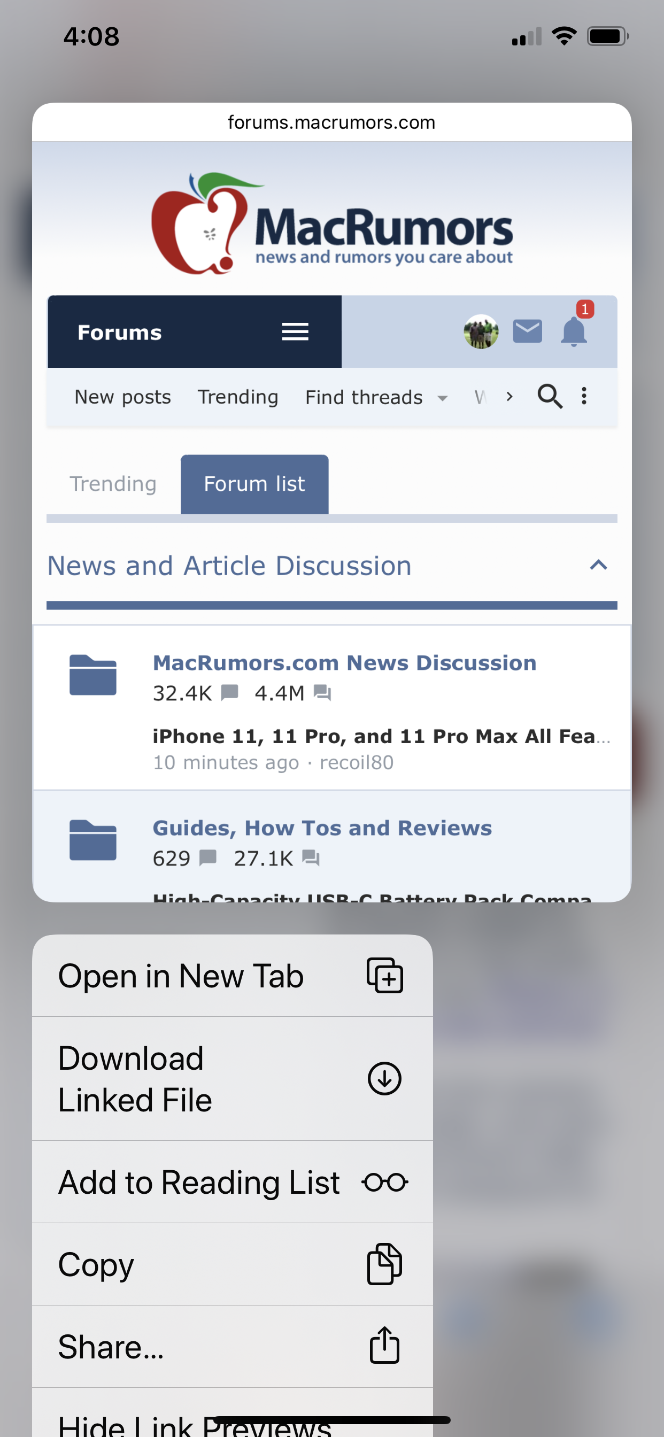Screen dimensions: 664x1437
Task: Tap the home indicator bar
Action: click(x=332, y=1420)
